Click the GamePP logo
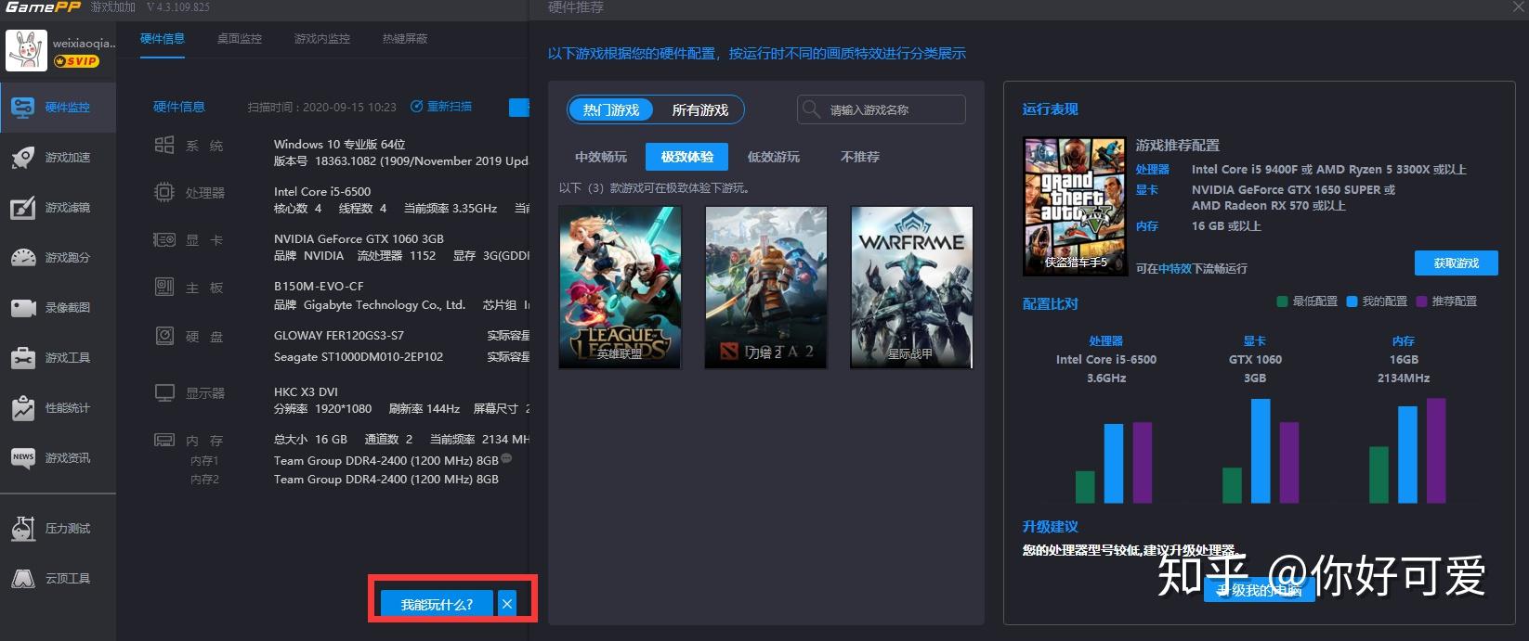Viewport: 1529px width, 641px height. pyautogui.click(x=43, y=7)
